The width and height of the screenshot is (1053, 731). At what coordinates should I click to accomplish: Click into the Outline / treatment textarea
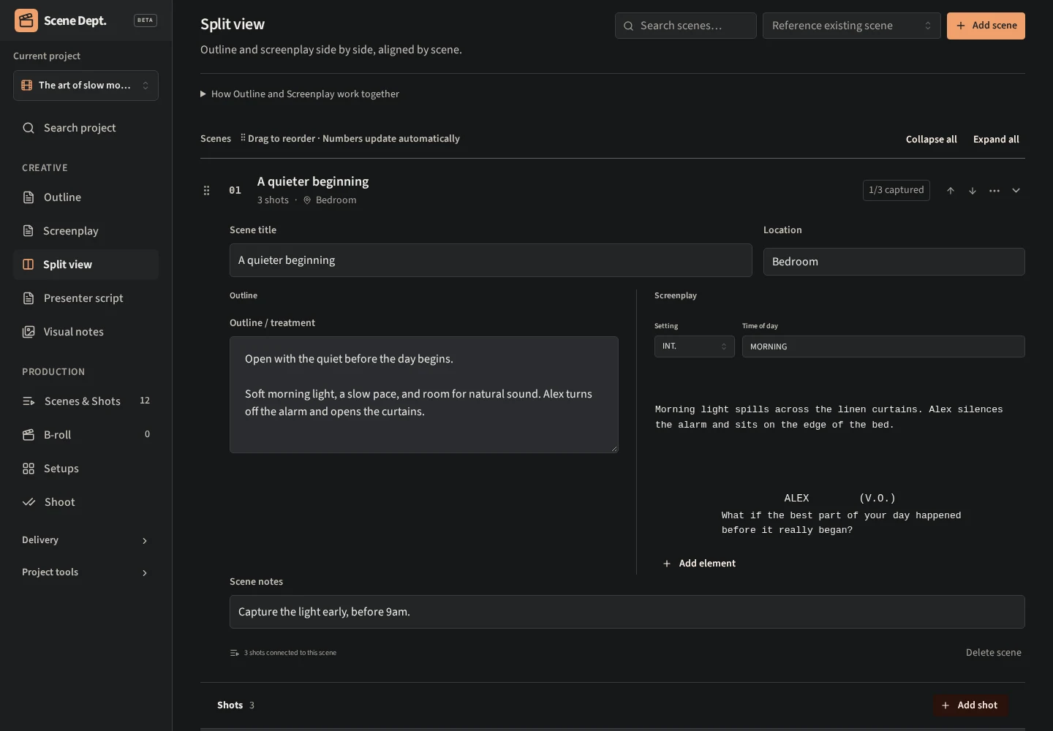pyautogui.click(x=424, y=395)
